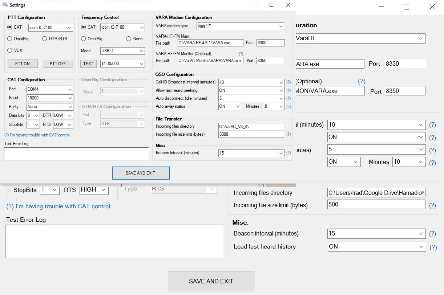Click help icon beside Load last heard history
444x295 pixels.
coord(433,247)
